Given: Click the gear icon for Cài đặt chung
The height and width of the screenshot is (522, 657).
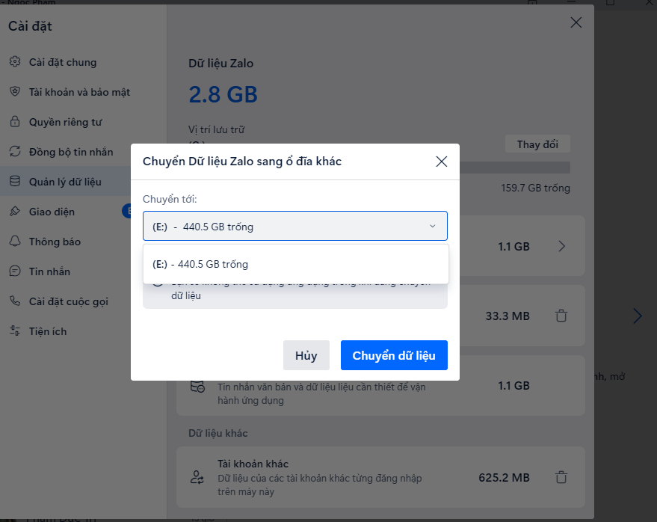Looking at the screenshot, I should pyautogui.click(x=15, y=62).
